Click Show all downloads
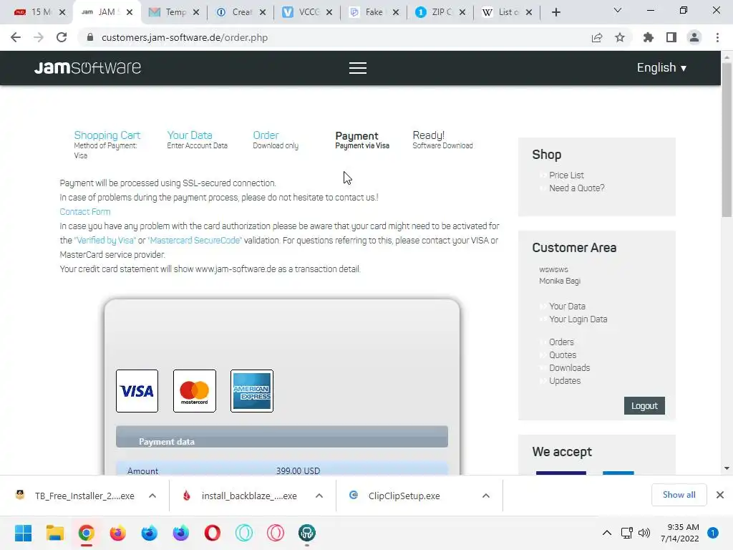Screen dimensions: 733x550 (679, 495)
